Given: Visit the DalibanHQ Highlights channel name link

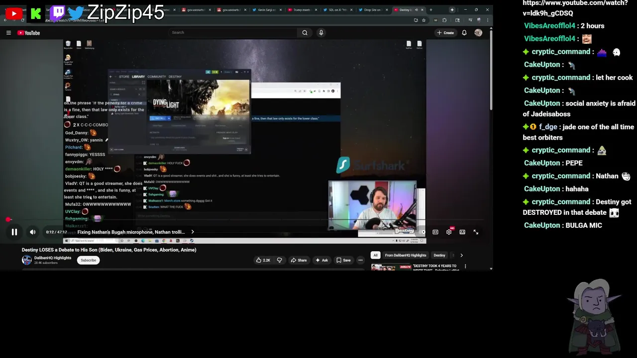Looking at the screenshot, I should click(53, 258).
